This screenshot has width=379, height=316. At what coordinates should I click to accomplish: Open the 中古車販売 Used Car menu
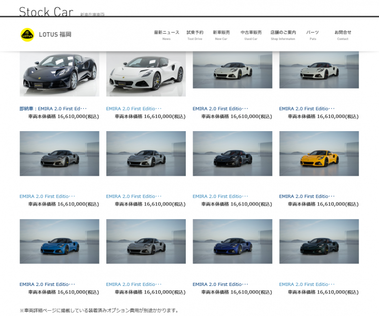click(251, 35)
